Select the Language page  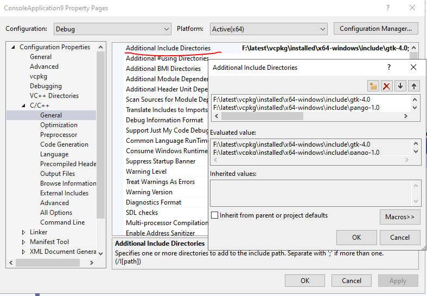click(x=54, y=154)
